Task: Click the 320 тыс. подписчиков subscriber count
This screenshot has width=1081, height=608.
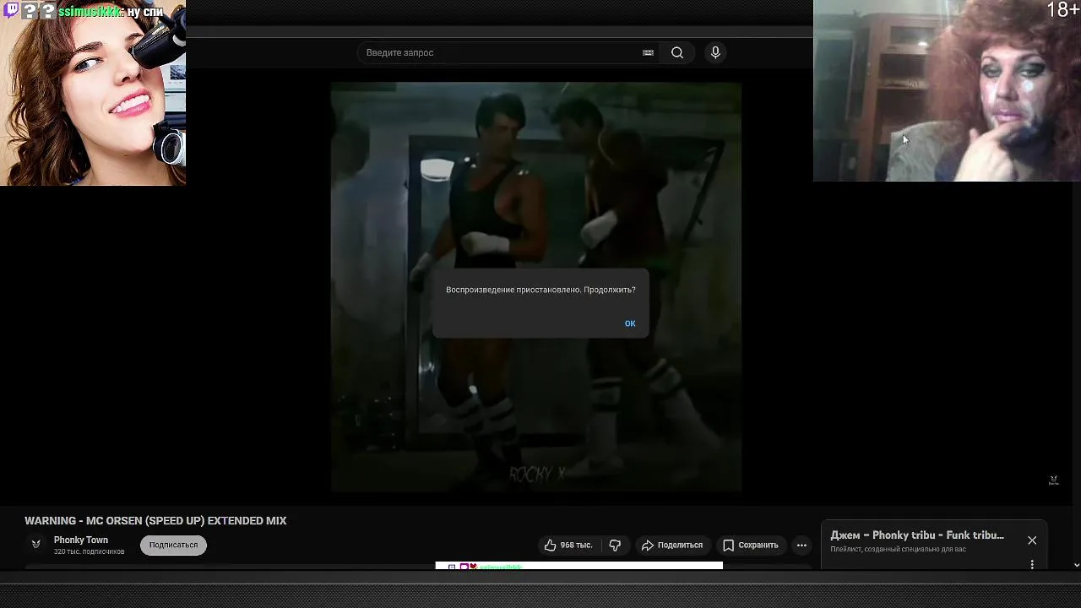Action: click(x=89, y=552)
